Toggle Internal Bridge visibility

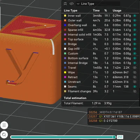(135, 63)
